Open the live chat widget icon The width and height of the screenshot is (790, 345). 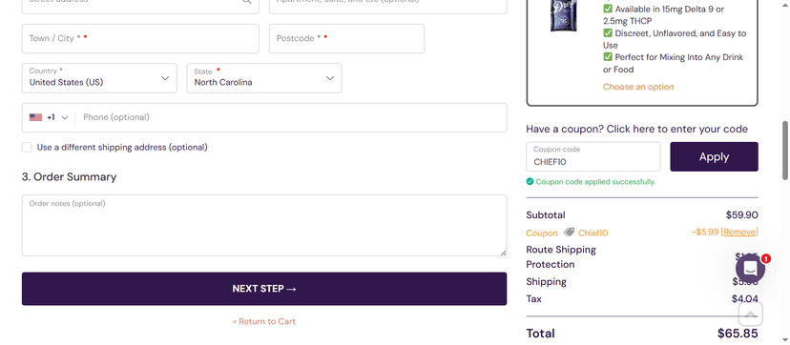pos(750,268)
